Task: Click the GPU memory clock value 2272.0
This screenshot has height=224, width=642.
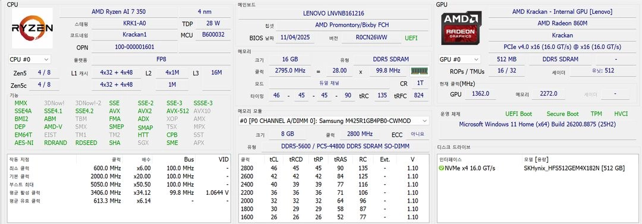Action: point(548,94)
